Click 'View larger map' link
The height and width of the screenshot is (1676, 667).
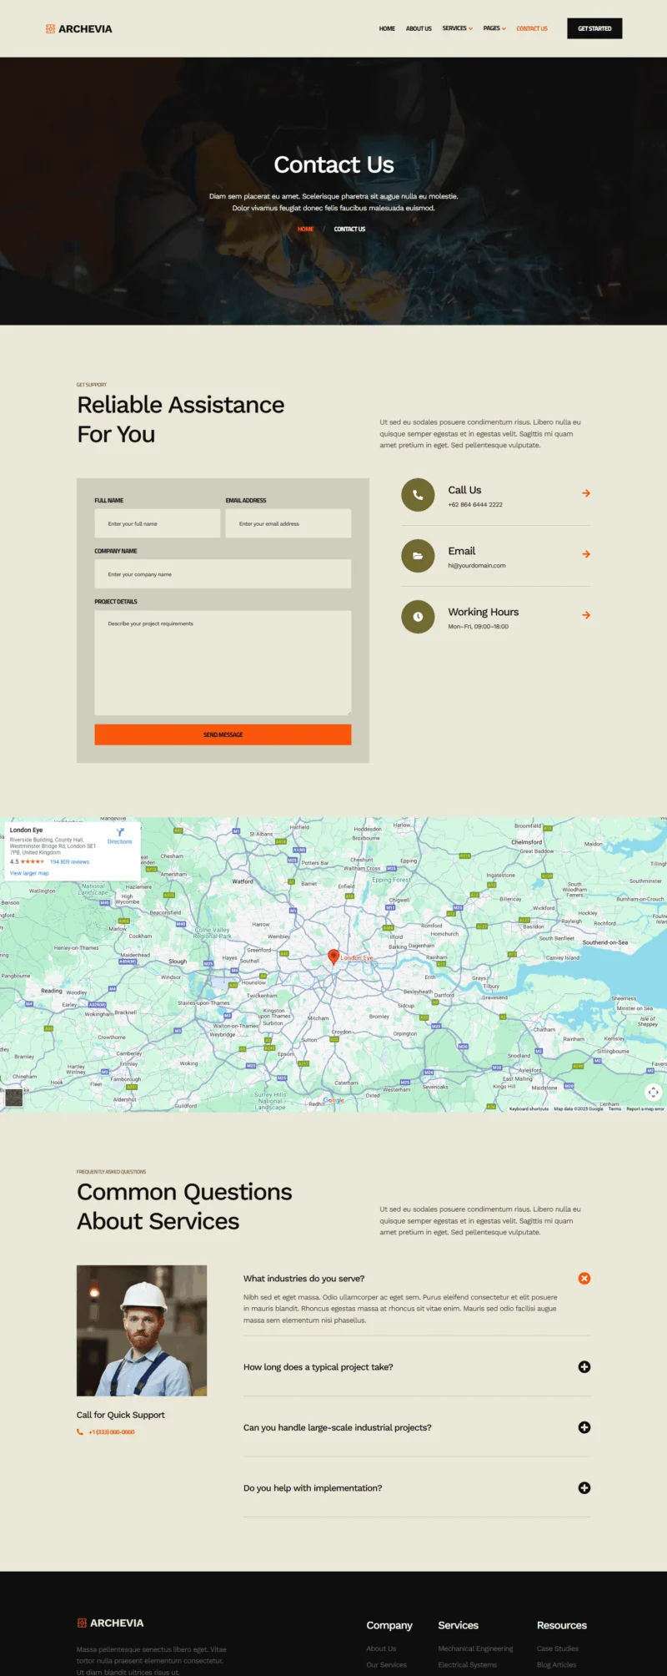point(29,873)
